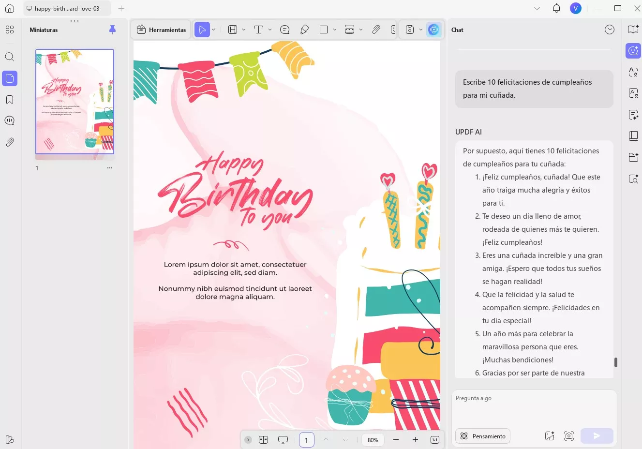Capture a screenshot for the chat

pos(569,436)
